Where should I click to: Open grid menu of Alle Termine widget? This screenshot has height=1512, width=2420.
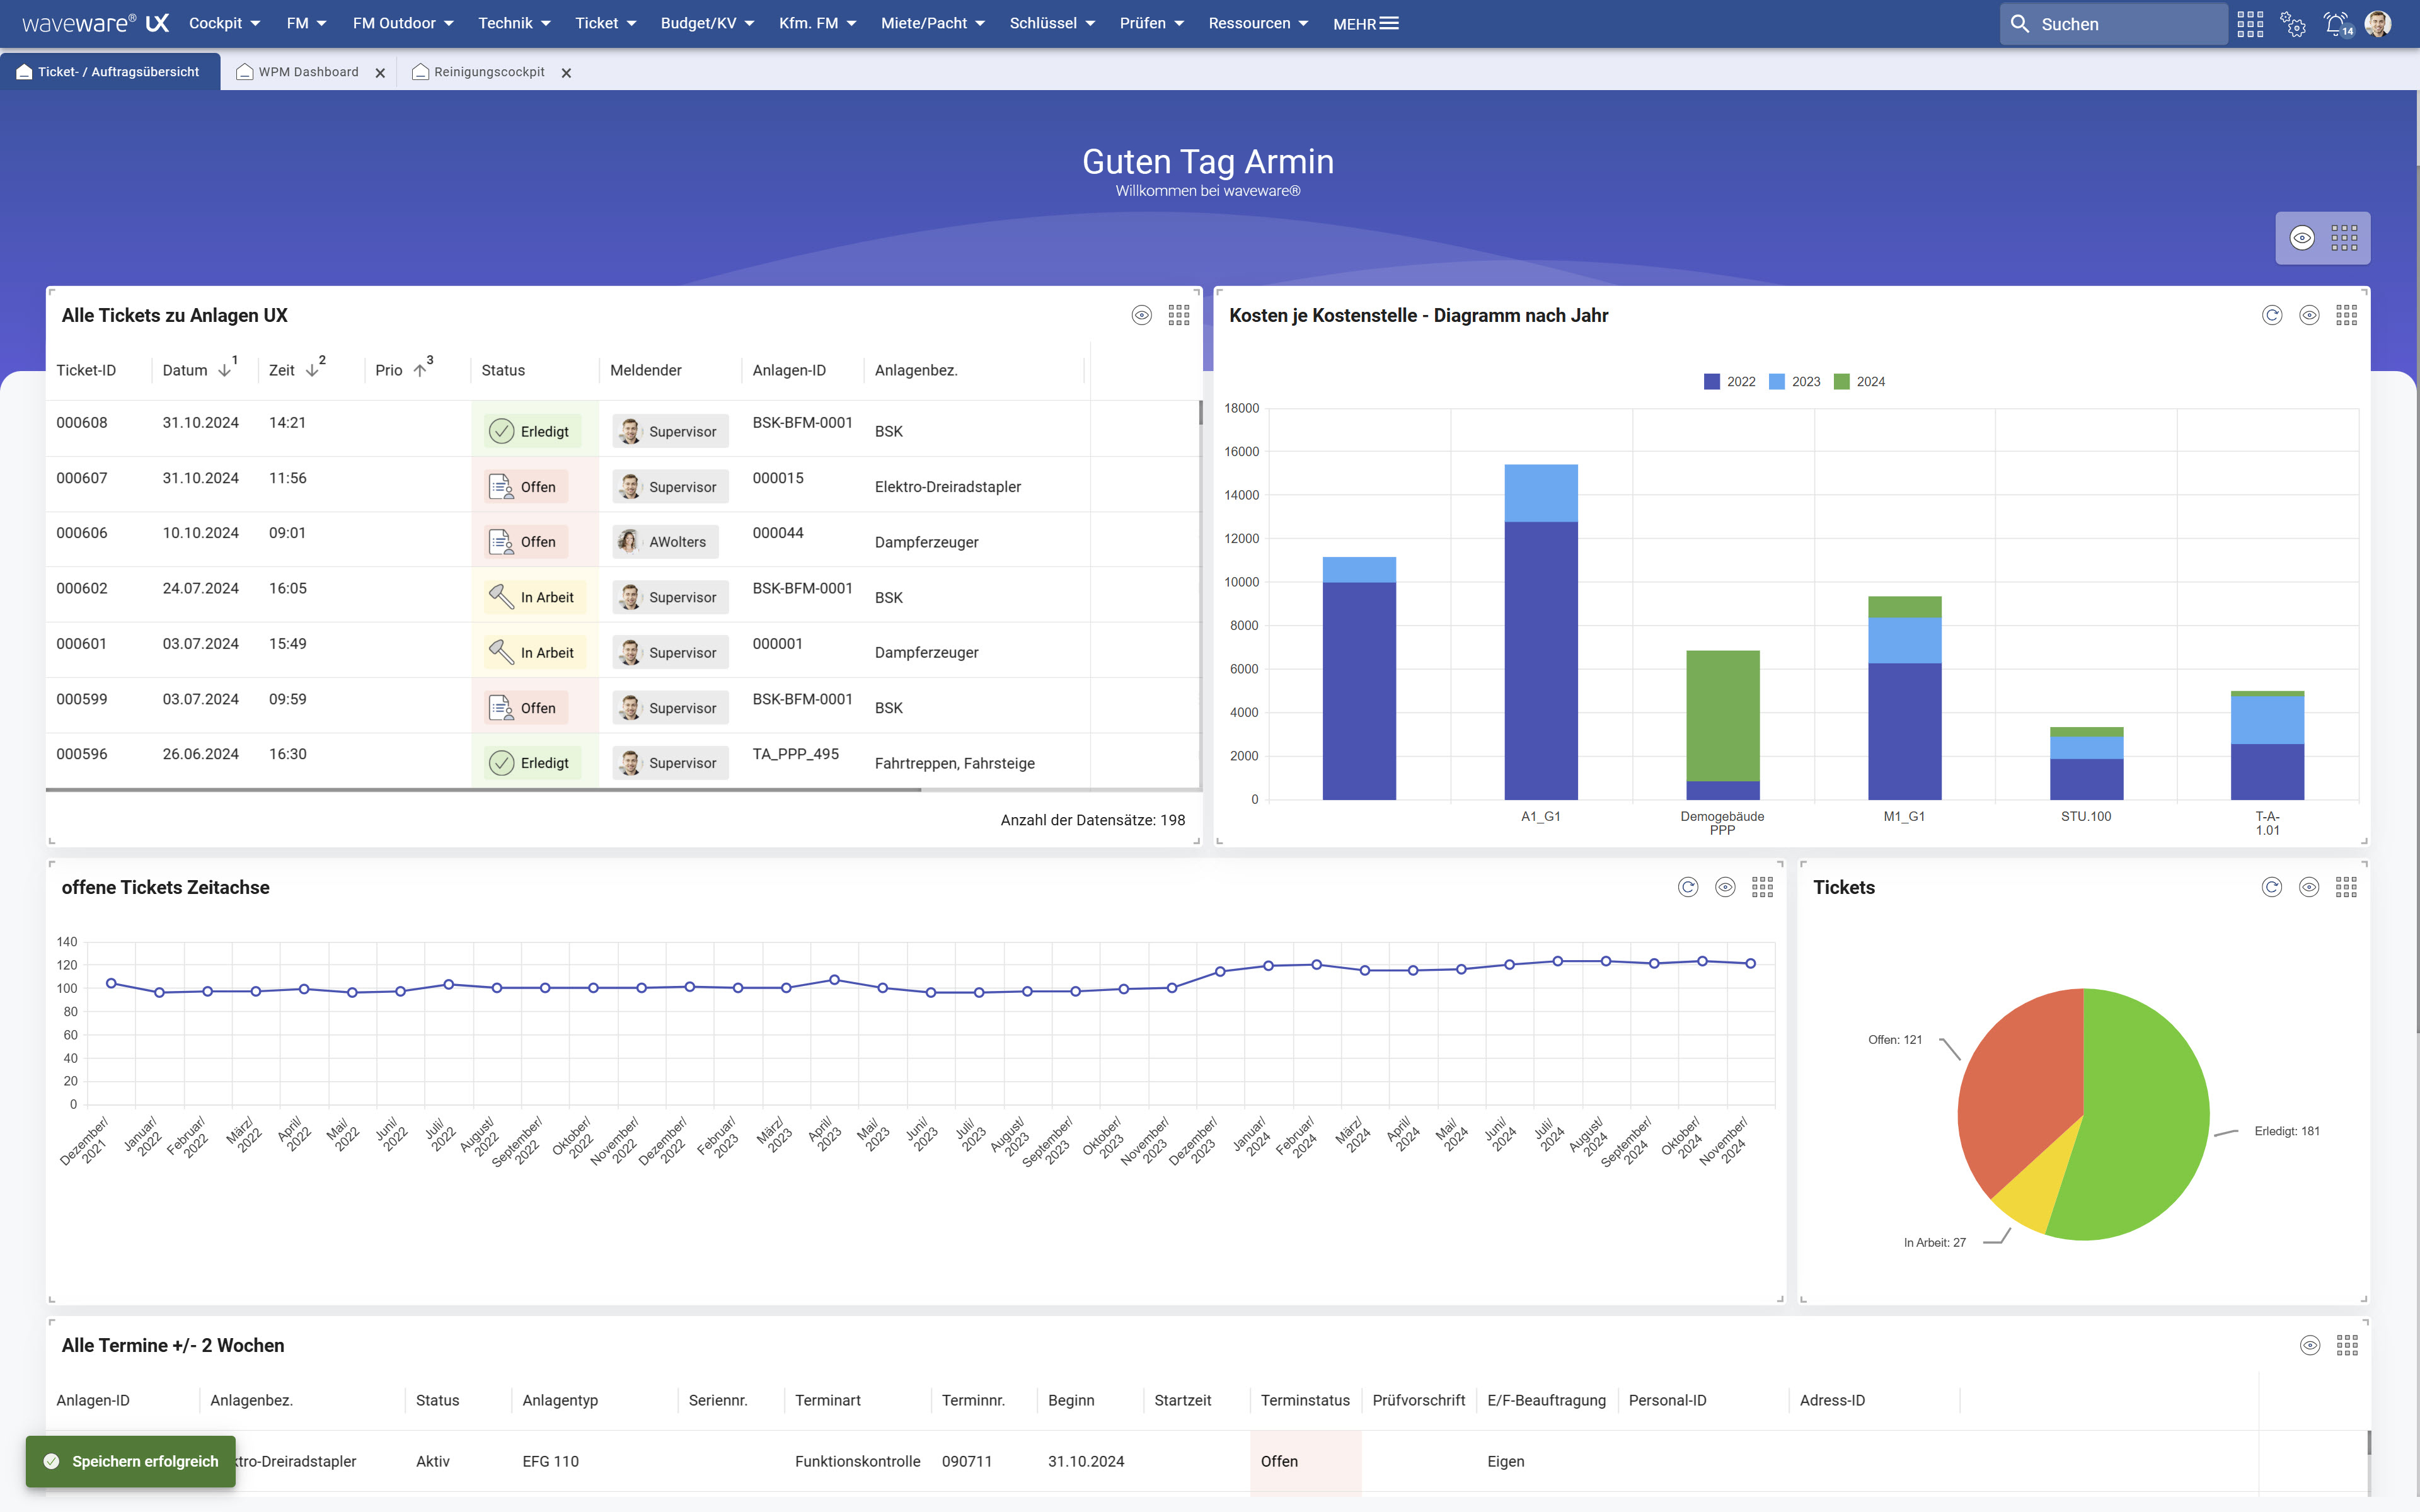point(2346,1345)
